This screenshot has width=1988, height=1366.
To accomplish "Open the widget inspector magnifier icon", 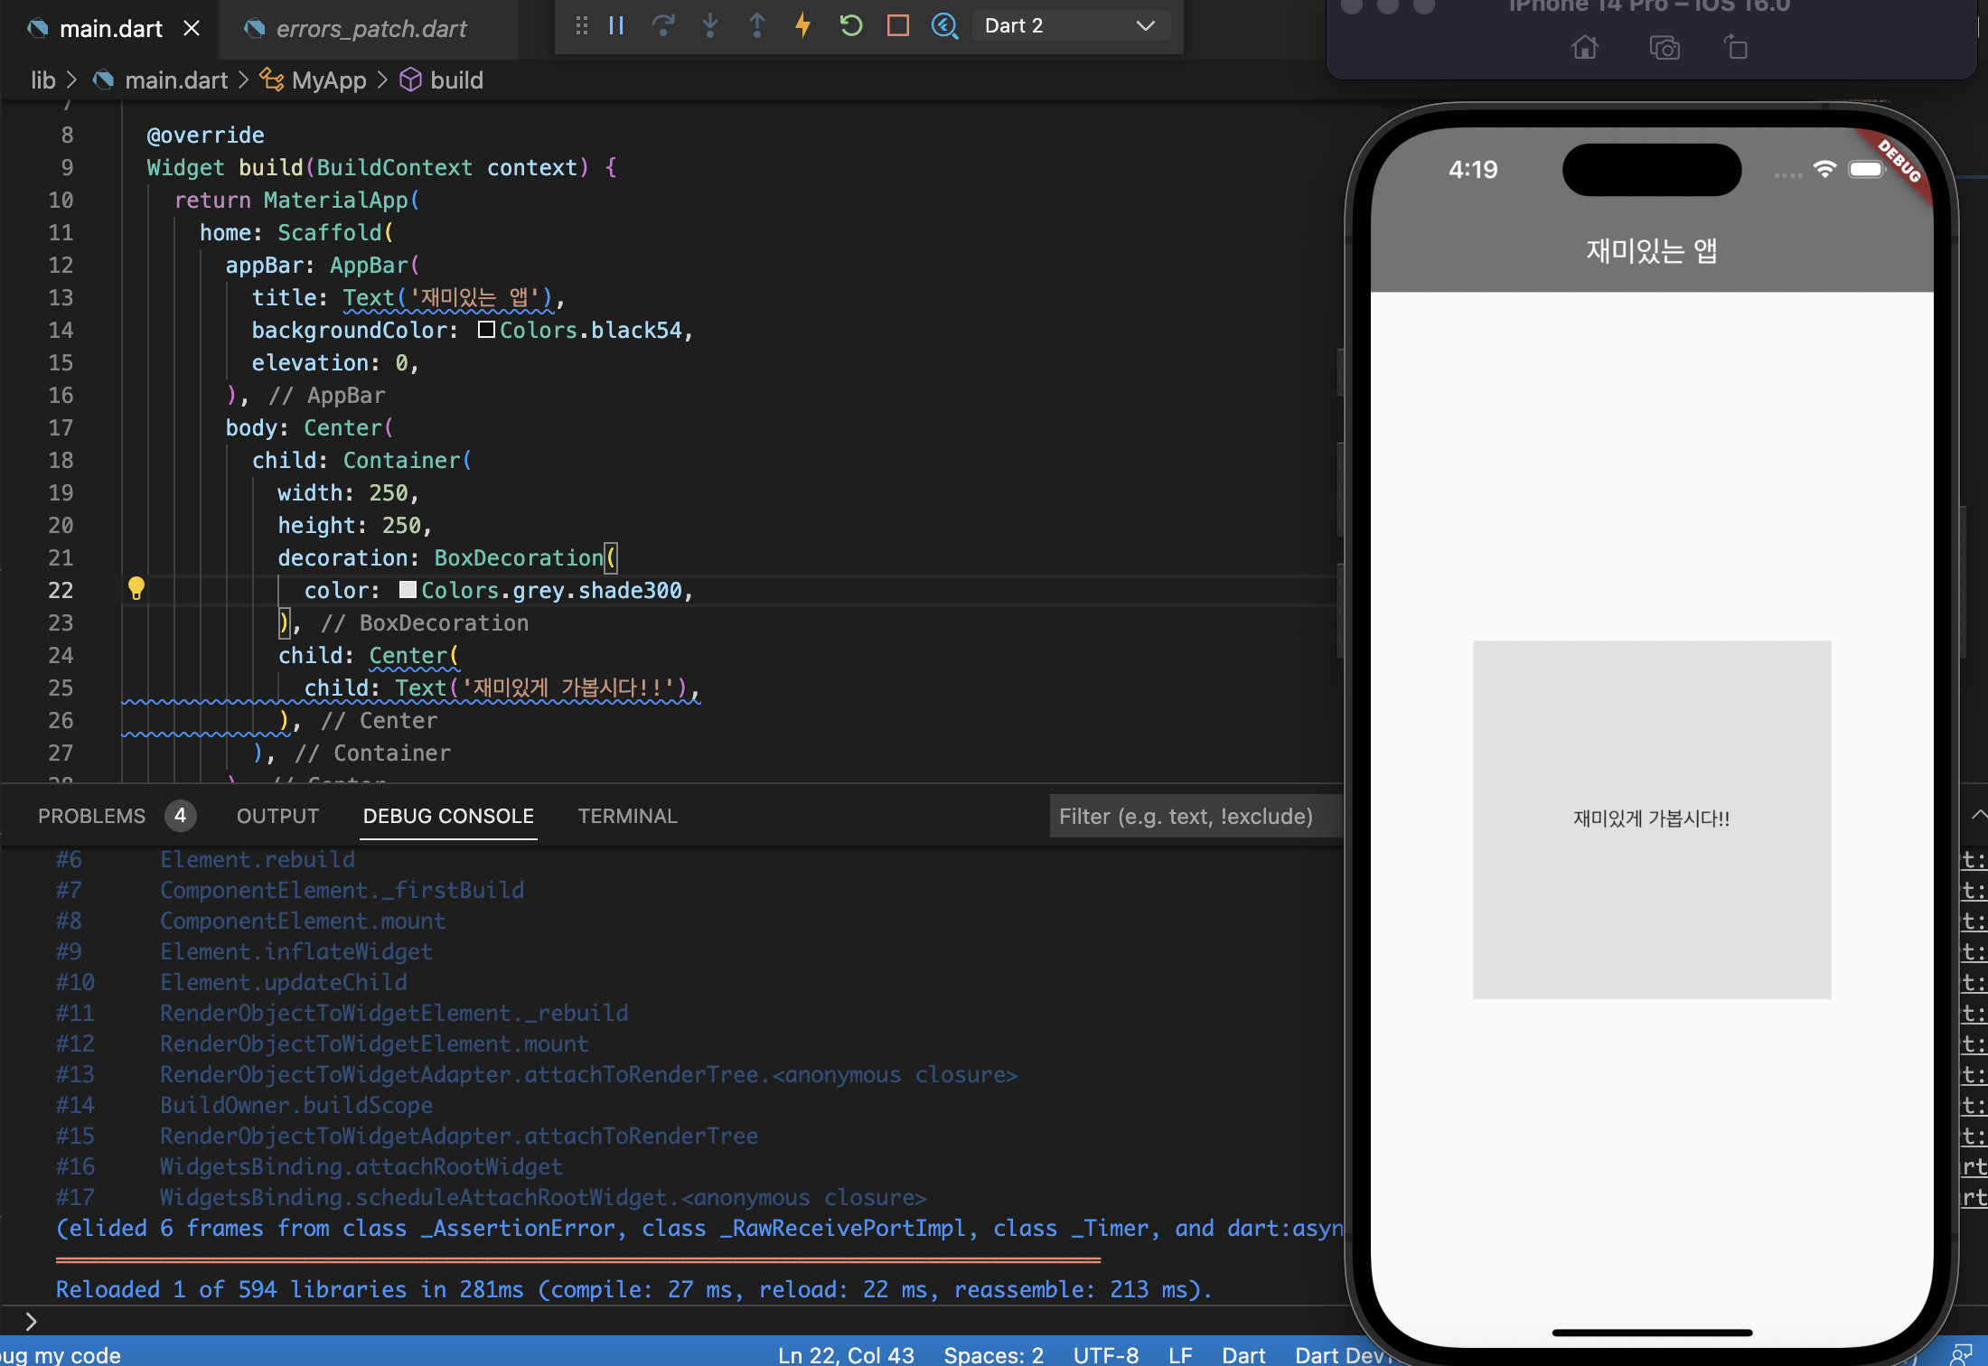I will (944, 25).
